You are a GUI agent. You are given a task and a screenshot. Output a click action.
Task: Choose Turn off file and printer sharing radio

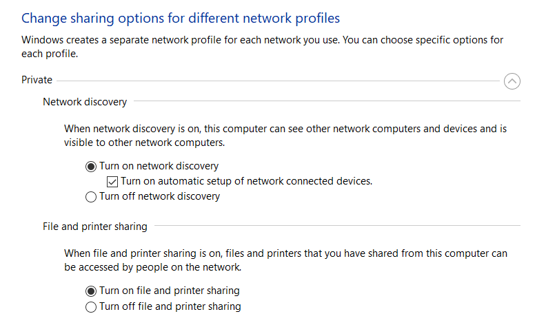(91, 306)
